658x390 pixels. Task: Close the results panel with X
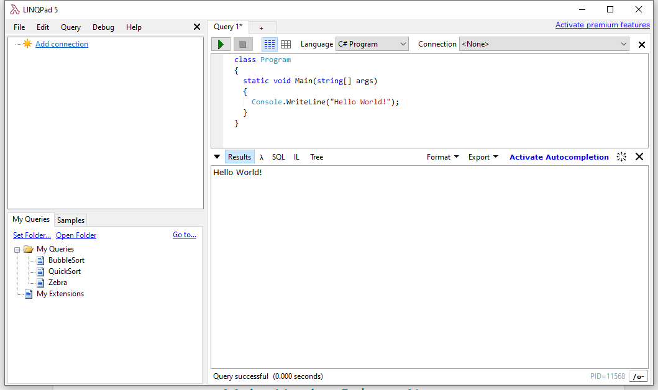639,156
